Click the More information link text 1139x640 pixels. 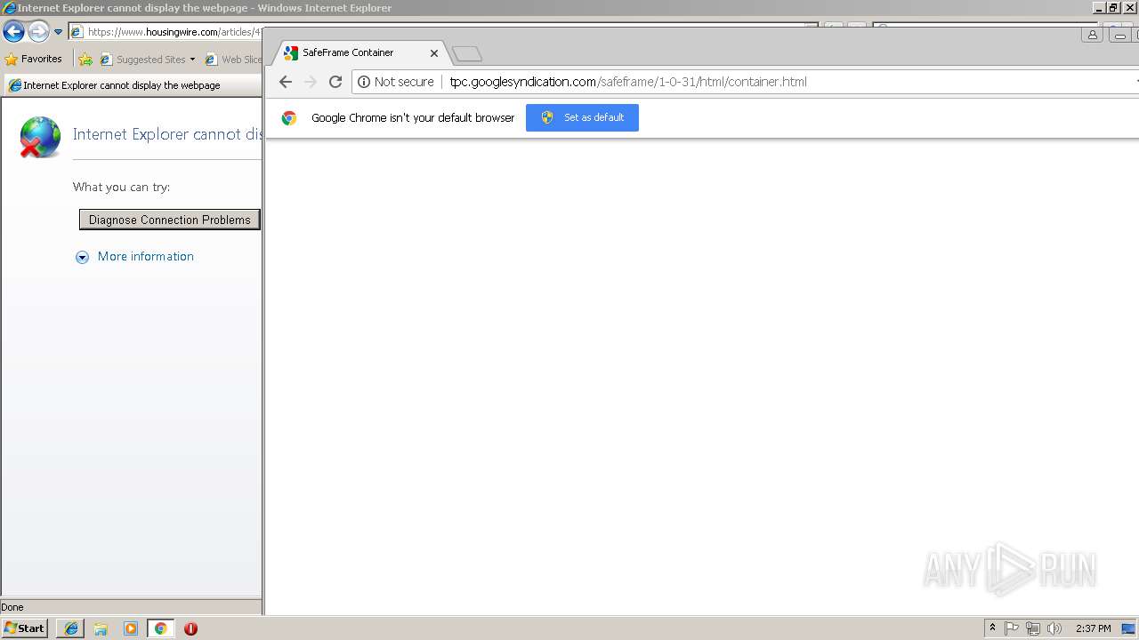(x=146, y=256)
